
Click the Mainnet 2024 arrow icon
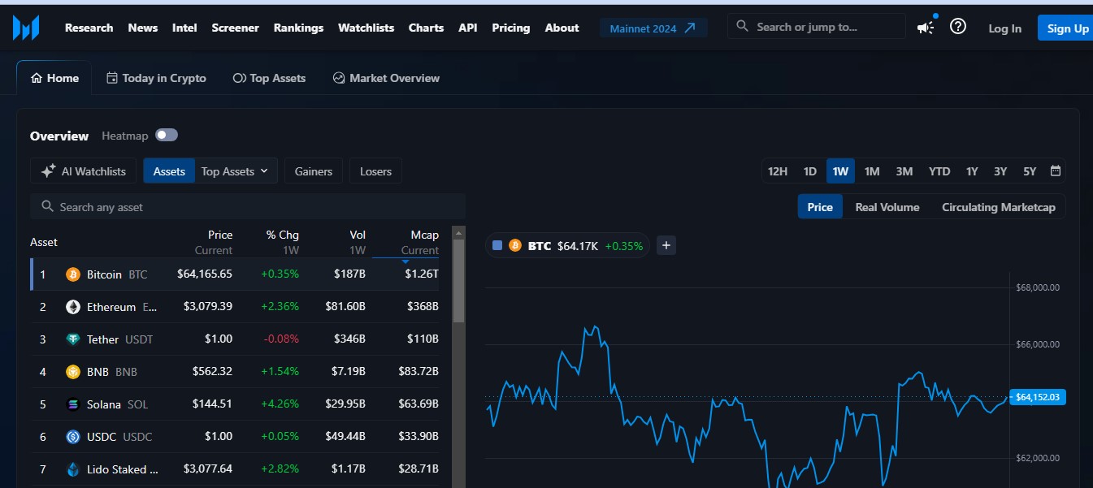tap(690, 28)
